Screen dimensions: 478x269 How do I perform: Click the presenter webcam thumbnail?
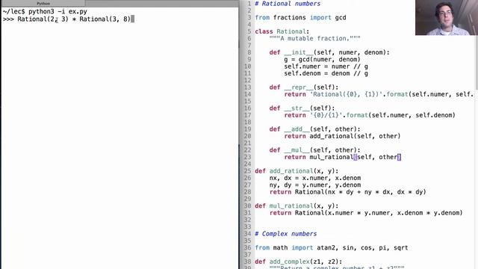(447, 17)
